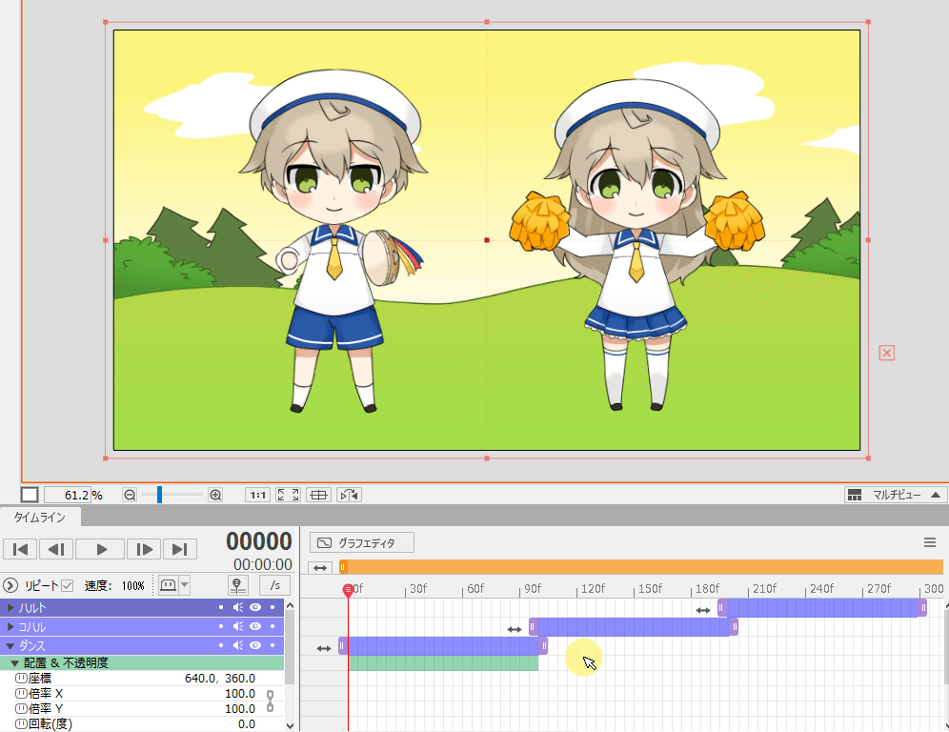Click the fit-to-screen view icon
The width and height of the screenshot is (949, 732).
[x=288, y=495]
